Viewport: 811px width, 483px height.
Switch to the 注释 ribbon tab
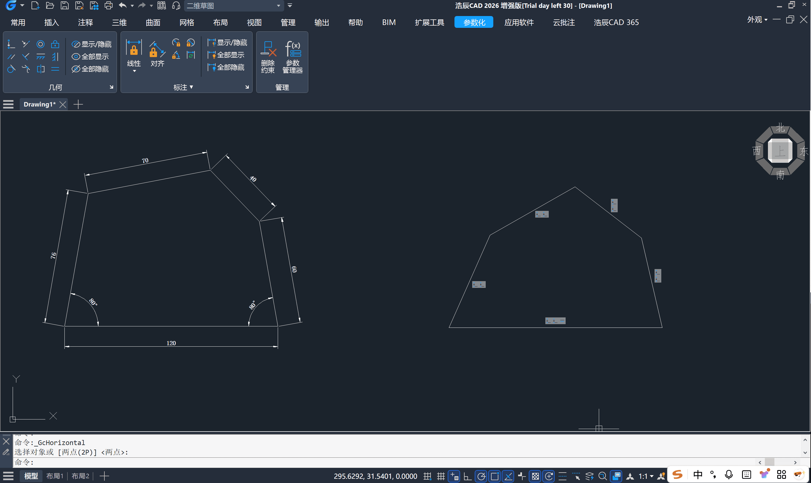85,22
